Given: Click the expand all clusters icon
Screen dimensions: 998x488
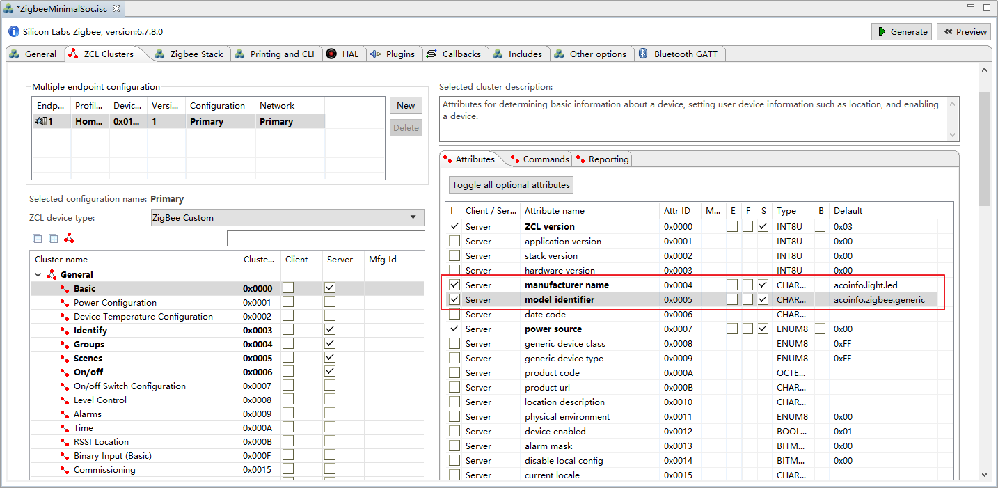Looking at the screenshot, I should click(54, 239).
